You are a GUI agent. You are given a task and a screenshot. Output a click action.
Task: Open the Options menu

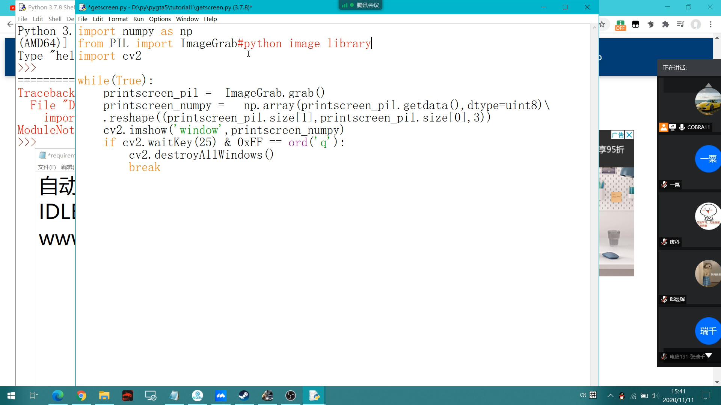click(x=160, y=19)
